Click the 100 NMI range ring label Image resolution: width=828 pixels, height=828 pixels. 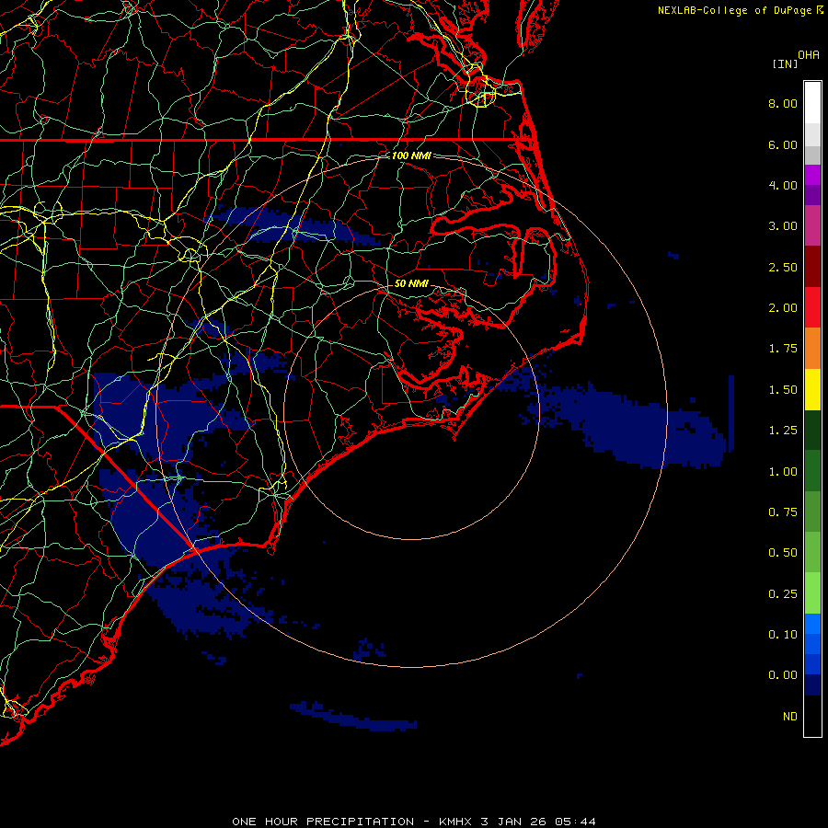411,155
